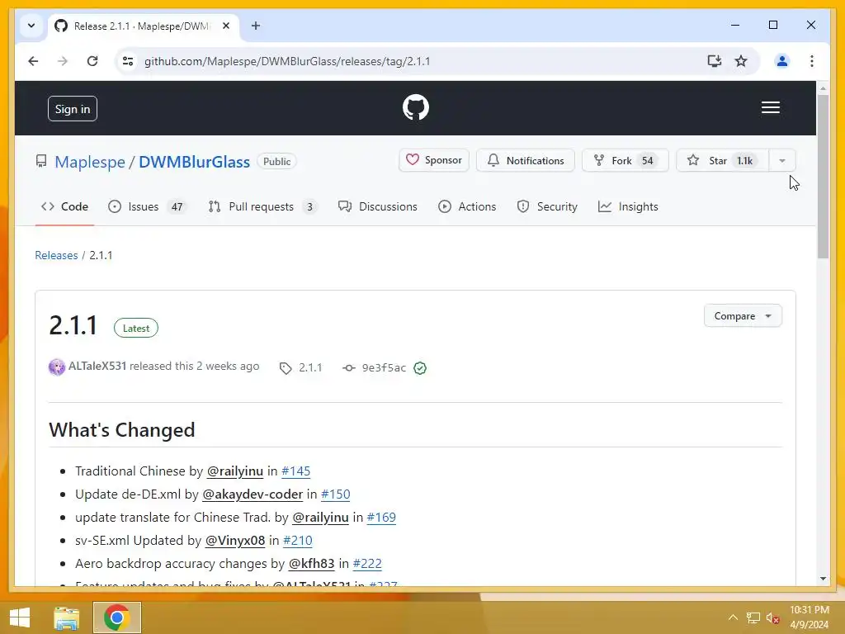
Task: Open Maplespe owner profile link
Action: pyautogui.click(x=89, y=162)
